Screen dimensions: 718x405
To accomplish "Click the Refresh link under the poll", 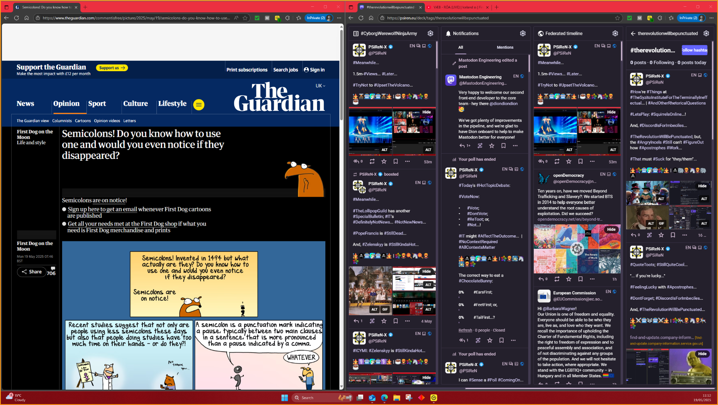I will coord(465,330).
